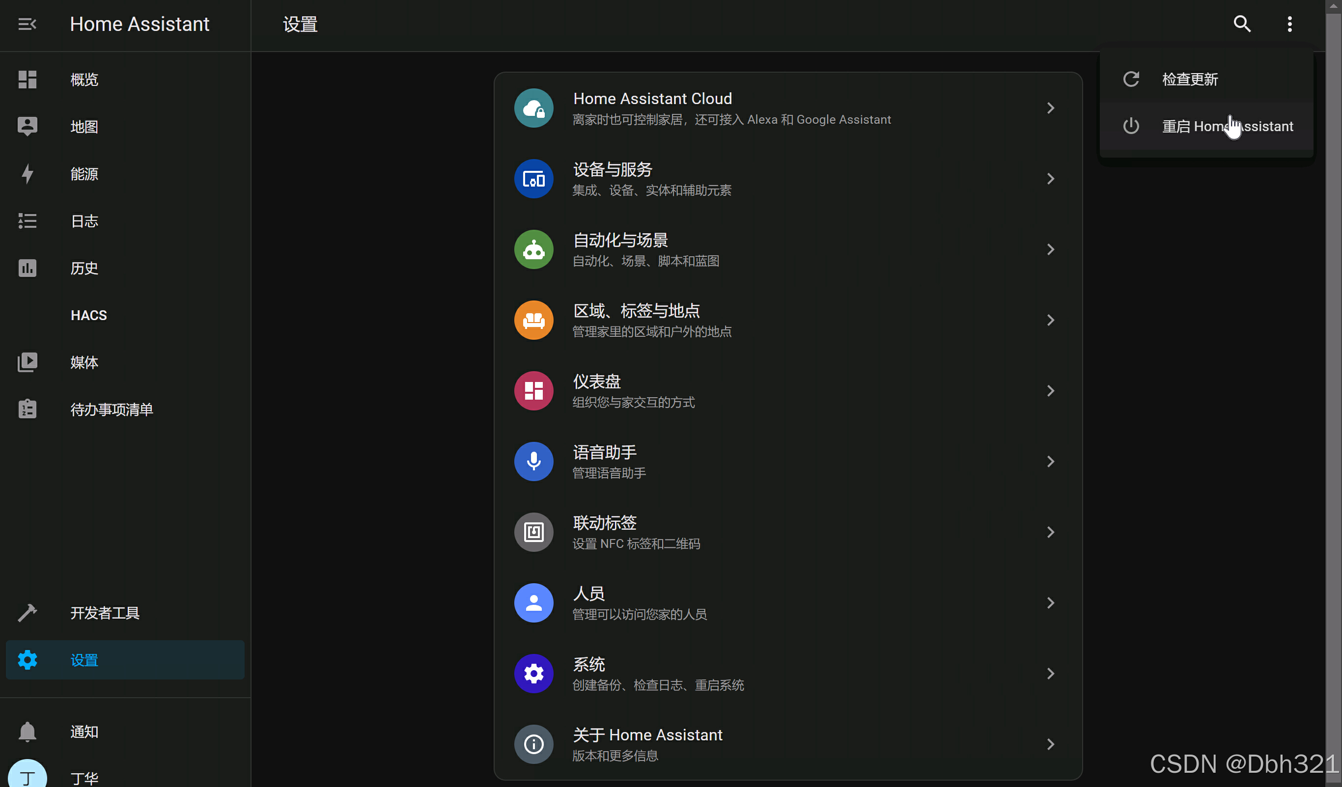Click the 组织您与家交互的方式 description
This screenshot has height=787, width=1342.
[x=634, y=402]
